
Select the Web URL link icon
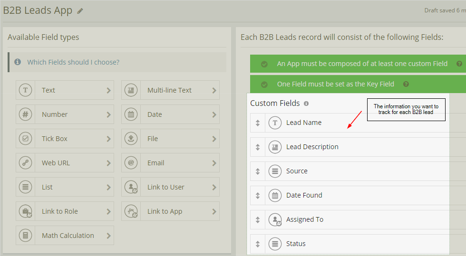point(25,163)
